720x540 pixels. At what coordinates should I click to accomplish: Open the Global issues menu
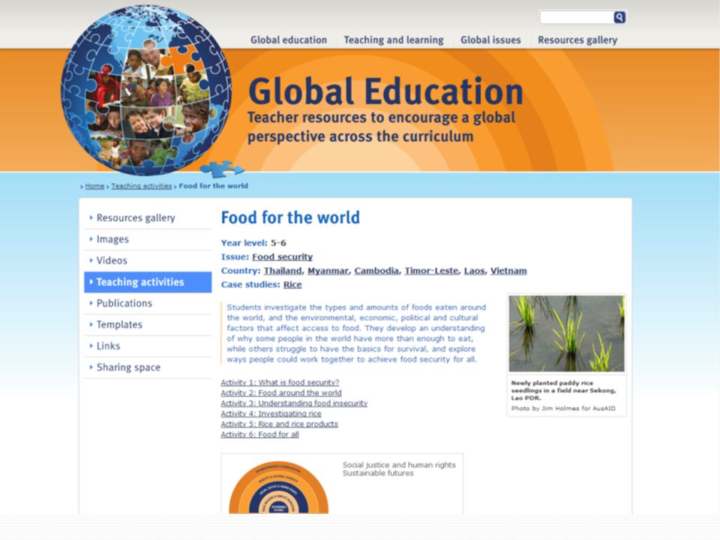(x=490, y=40)
